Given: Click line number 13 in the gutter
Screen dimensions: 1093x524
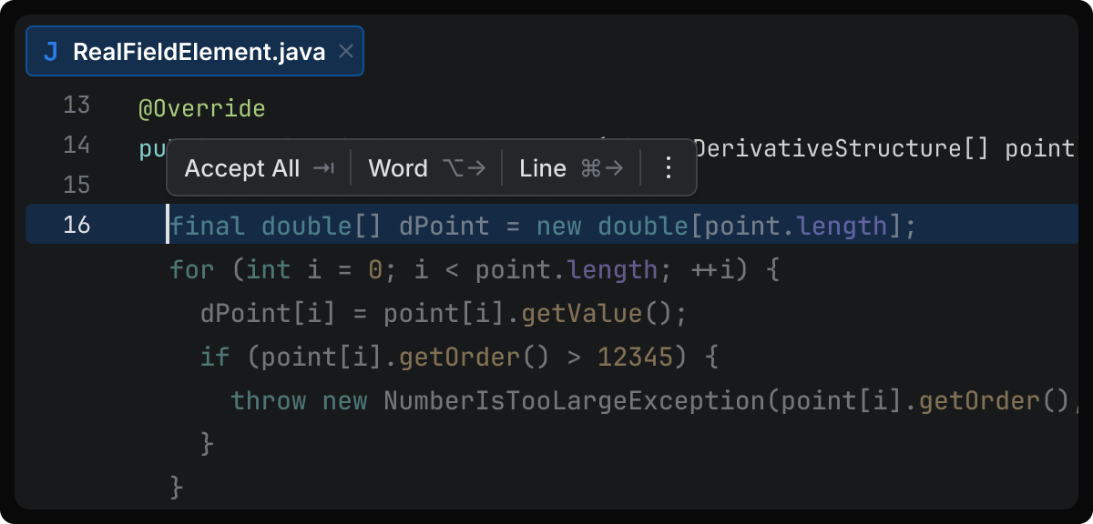Looking at the screenshot, I should (77, 106).
